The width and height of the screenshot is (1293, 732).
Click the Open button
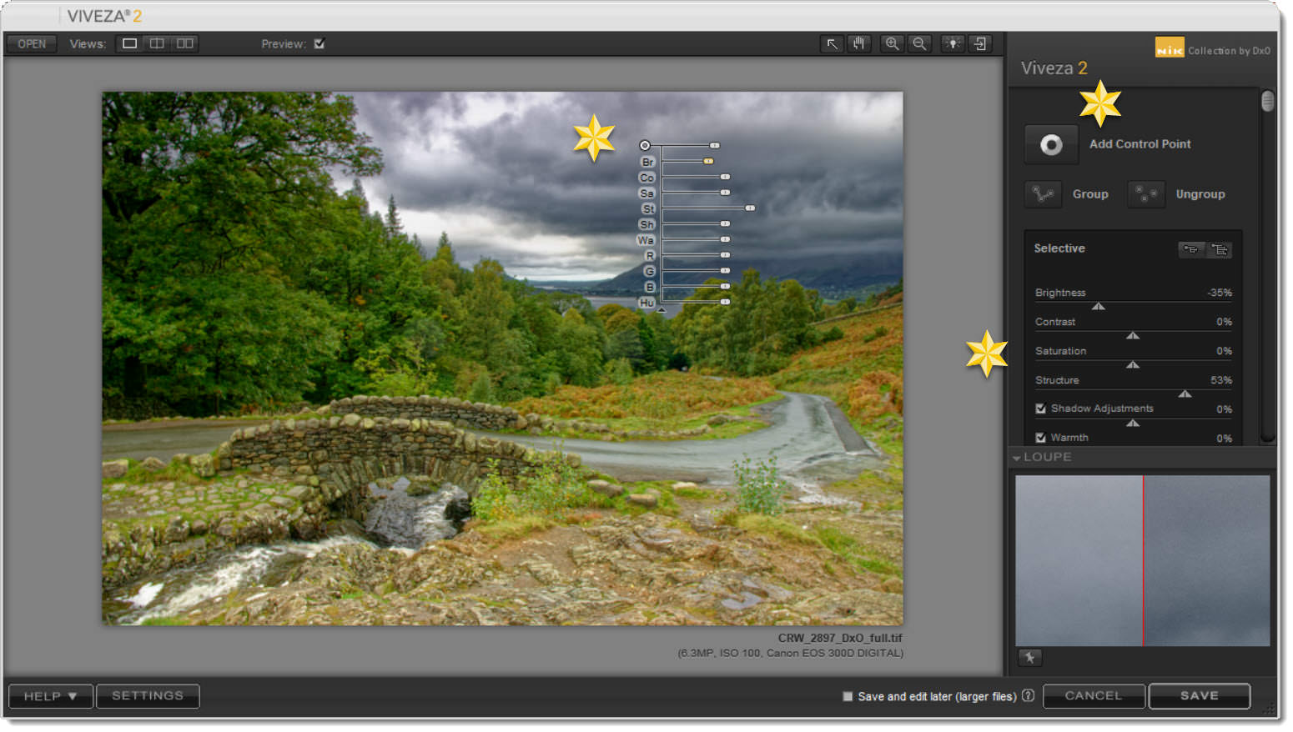click(32, 44)
